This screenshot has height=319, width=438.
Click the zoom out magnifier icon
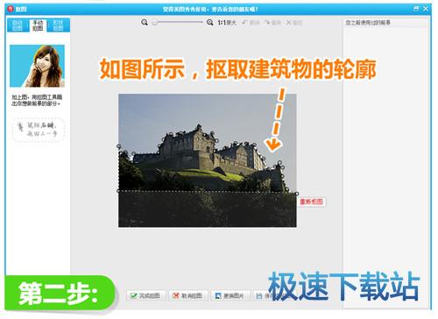(x=145, y=23)
